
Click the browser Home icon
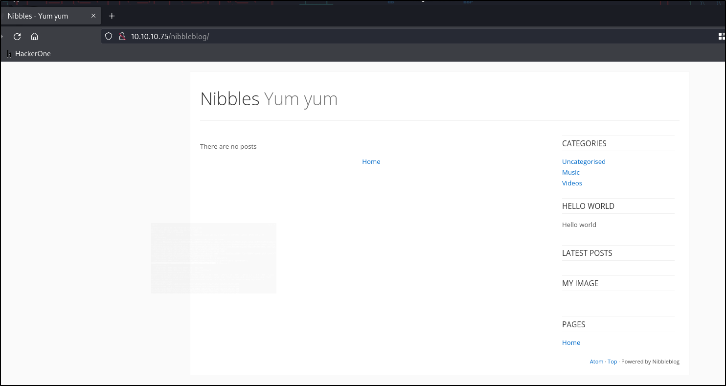click(34, 36)
